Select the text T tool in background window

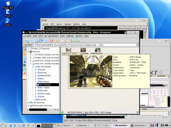click(156, 73)
